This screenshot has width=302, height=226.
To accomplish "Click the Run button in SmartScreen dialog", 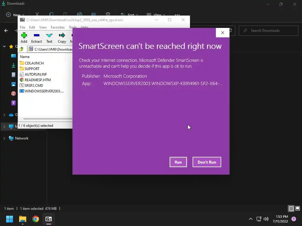I will [x=178, y=162].
